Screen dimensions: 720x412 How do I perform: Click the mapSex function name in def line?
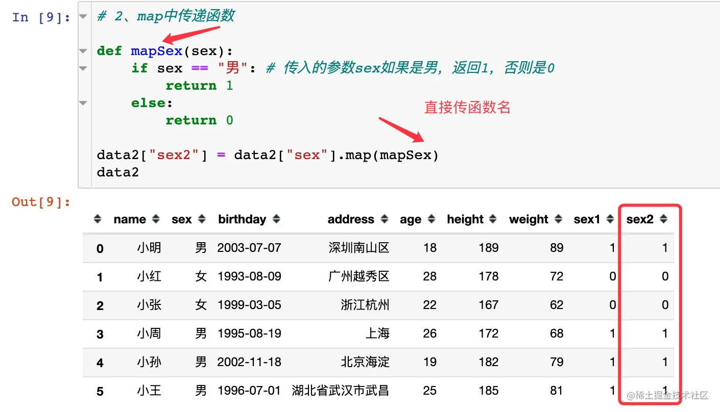click(156, 51)
